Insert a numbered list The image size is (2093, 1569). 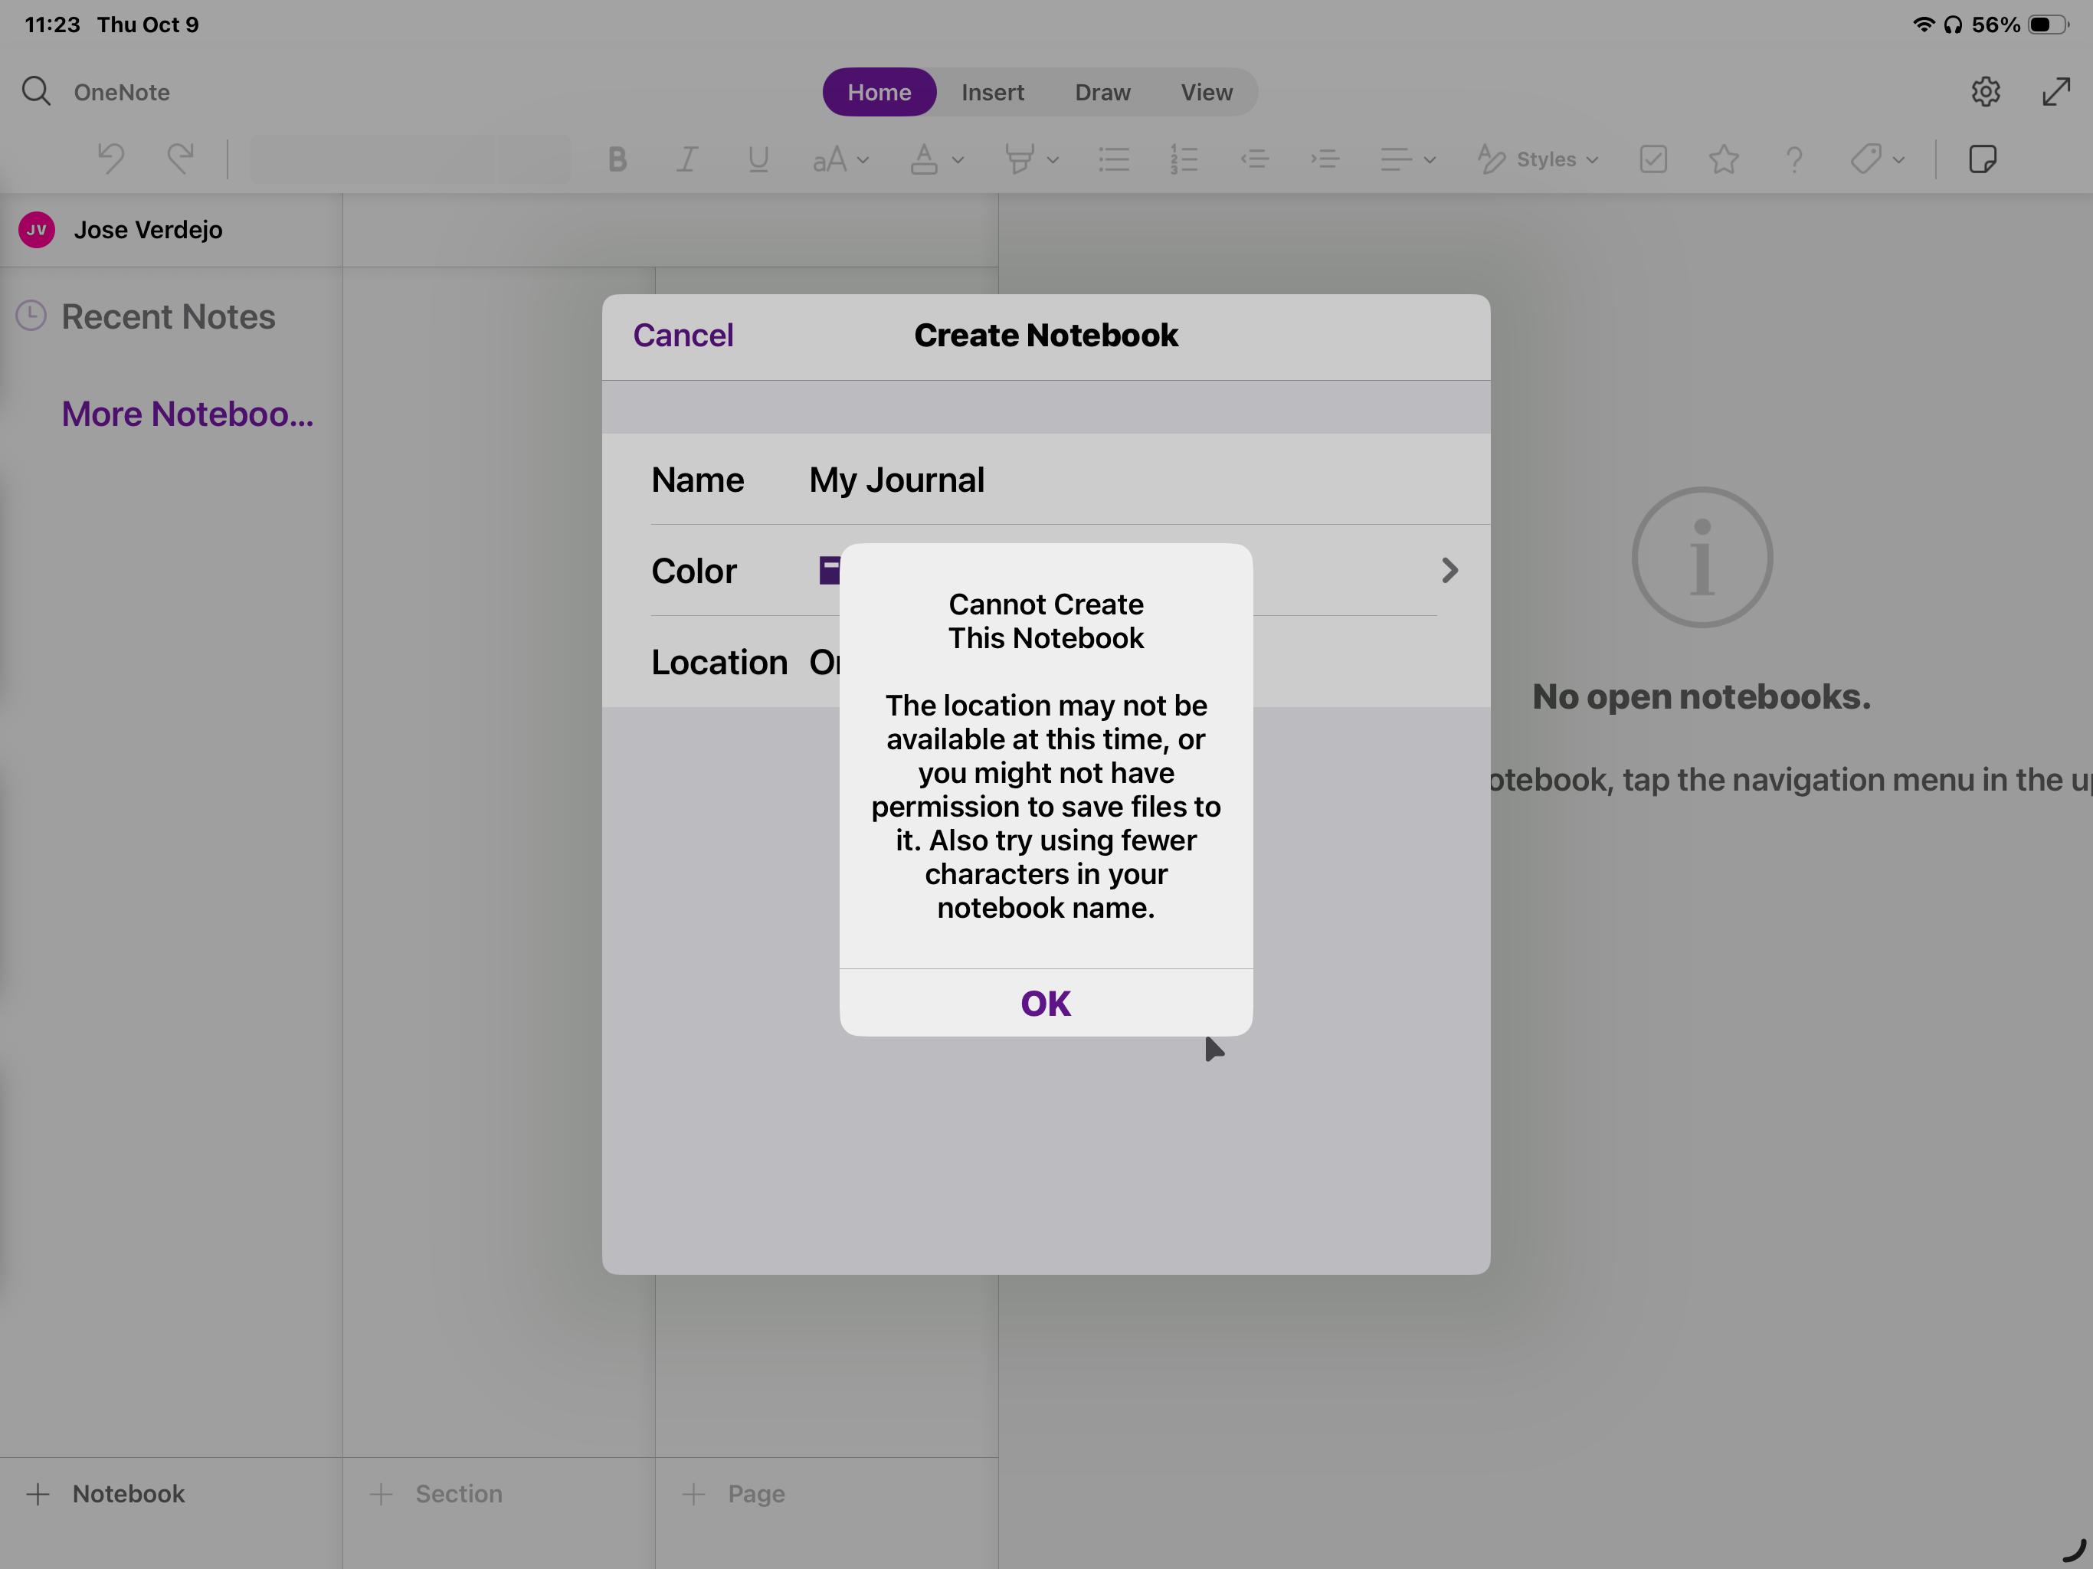[x=1184, y=159]
